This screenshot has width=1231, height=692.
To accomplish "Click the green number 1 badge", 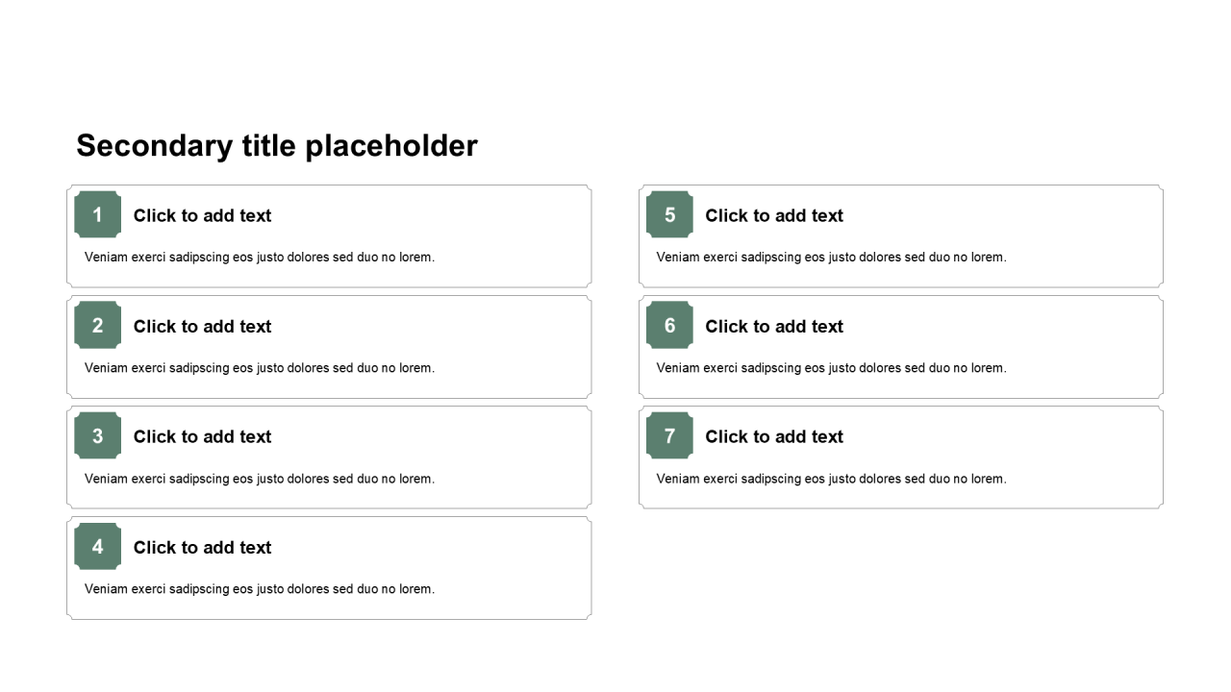I will [x=97, y=214].
